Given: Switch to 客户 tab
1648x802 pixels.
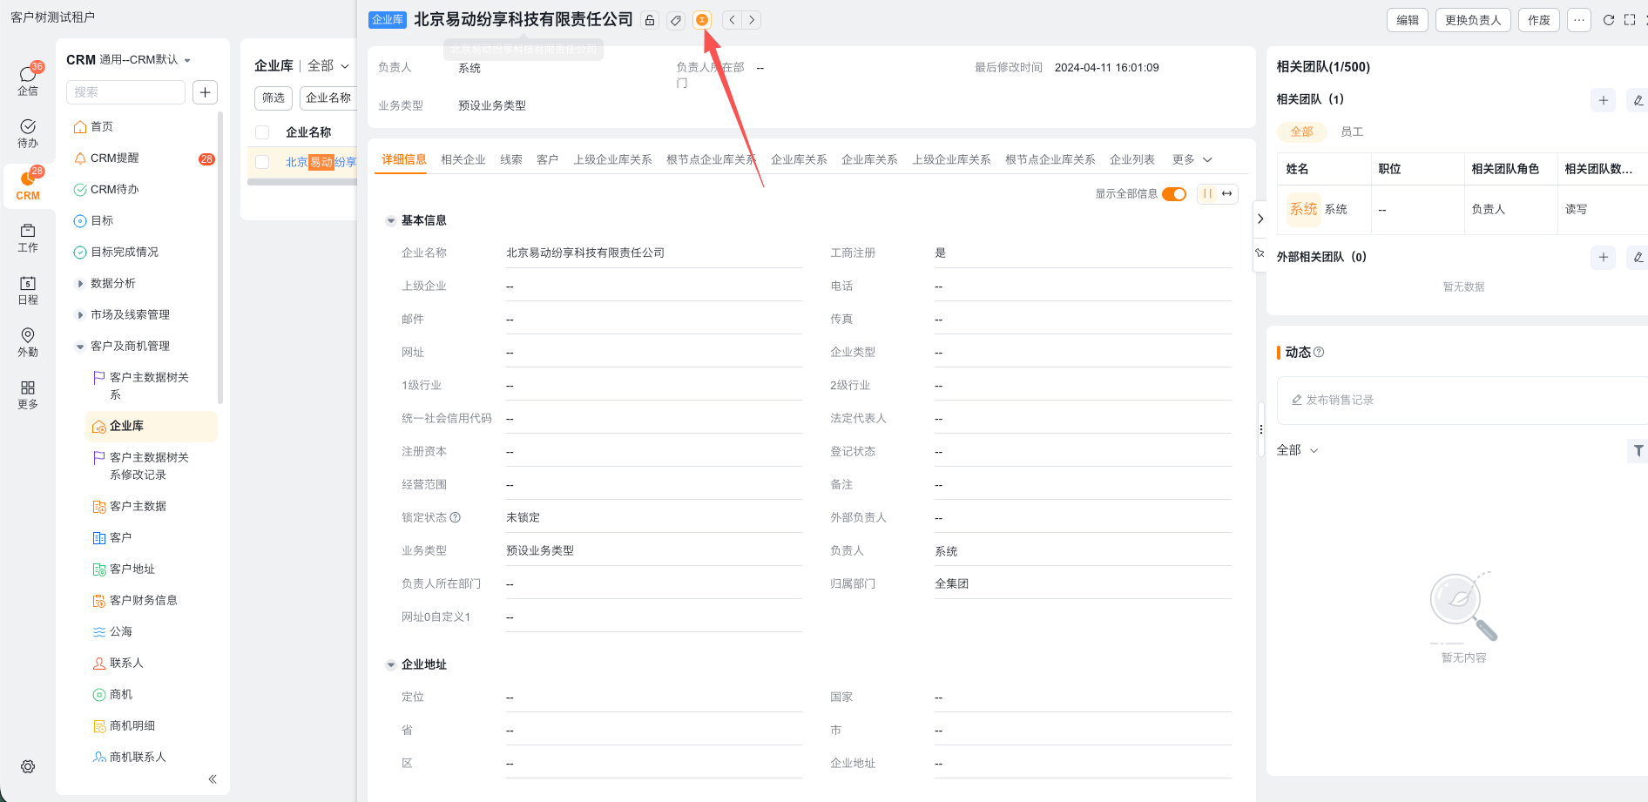Looking at the screenshot, I should 548,159.
